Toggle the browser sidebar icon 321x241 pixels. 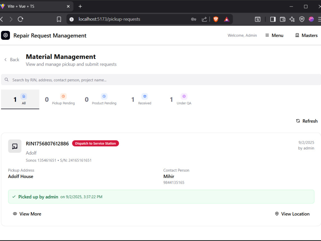(273, 19)
